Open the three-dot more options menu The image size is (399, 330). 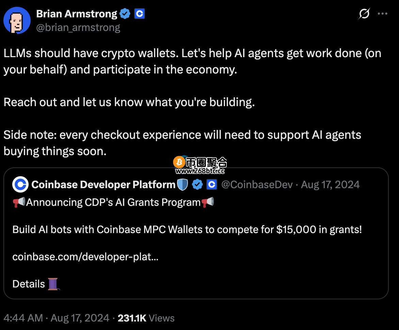(382, 14)
